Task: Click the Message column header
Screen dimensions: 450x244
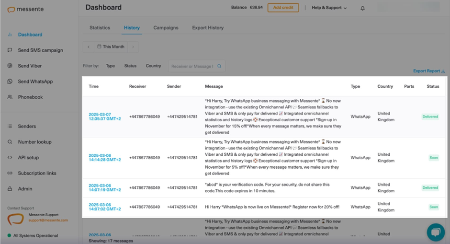Action: 214,86
